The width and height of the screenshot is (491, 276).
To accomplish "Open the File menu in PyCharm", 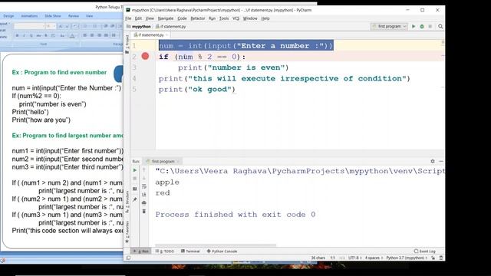I will pyautogui.click(x=128, y=18).
